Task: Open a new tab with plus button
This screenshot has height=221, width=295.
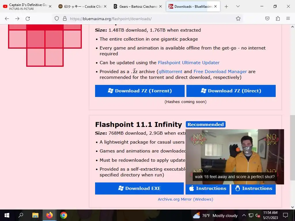Action: pos(226,7)
